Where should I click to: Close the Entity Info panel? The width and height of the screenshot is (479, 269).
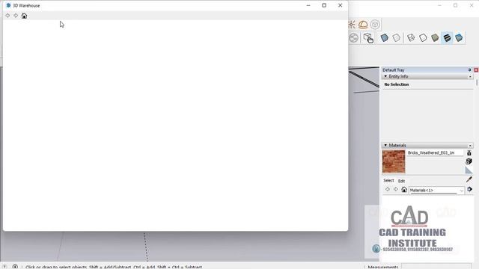pos(470,76)
